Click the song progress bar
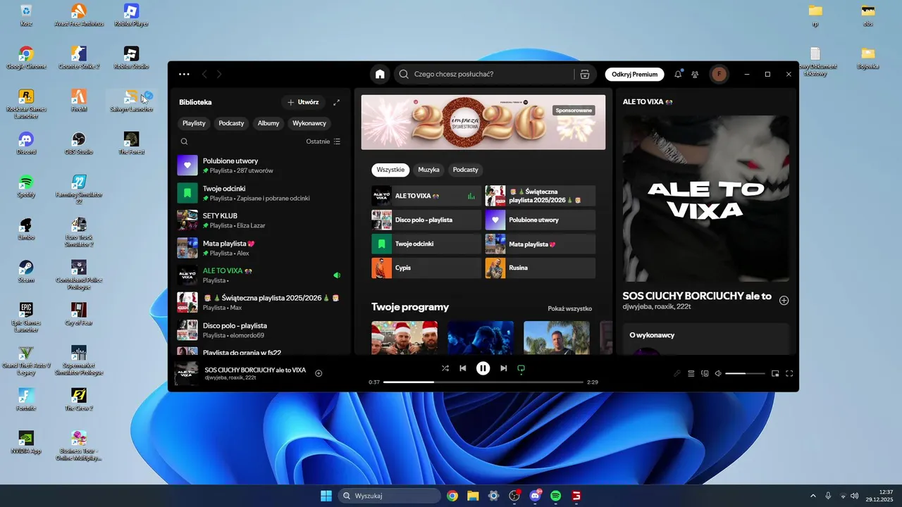This screenshot has width=902, height=507. click(x=483, y=382)
